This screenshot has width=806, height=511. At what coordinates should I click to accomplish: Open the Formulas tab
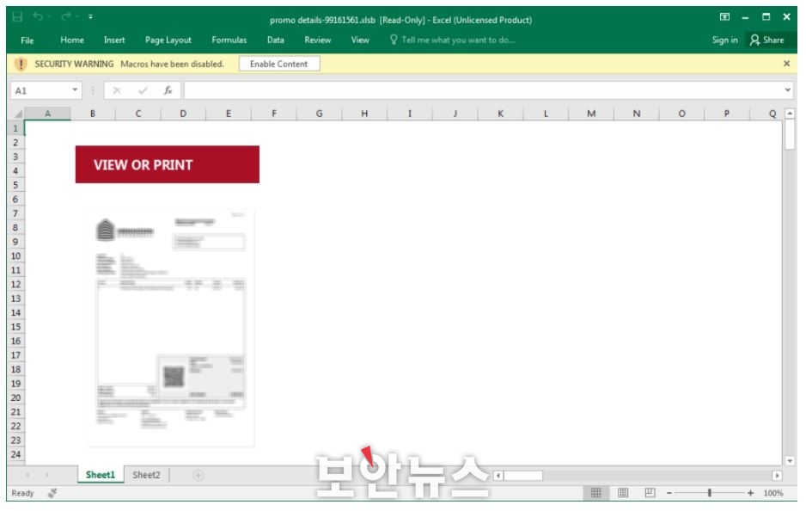229,40
